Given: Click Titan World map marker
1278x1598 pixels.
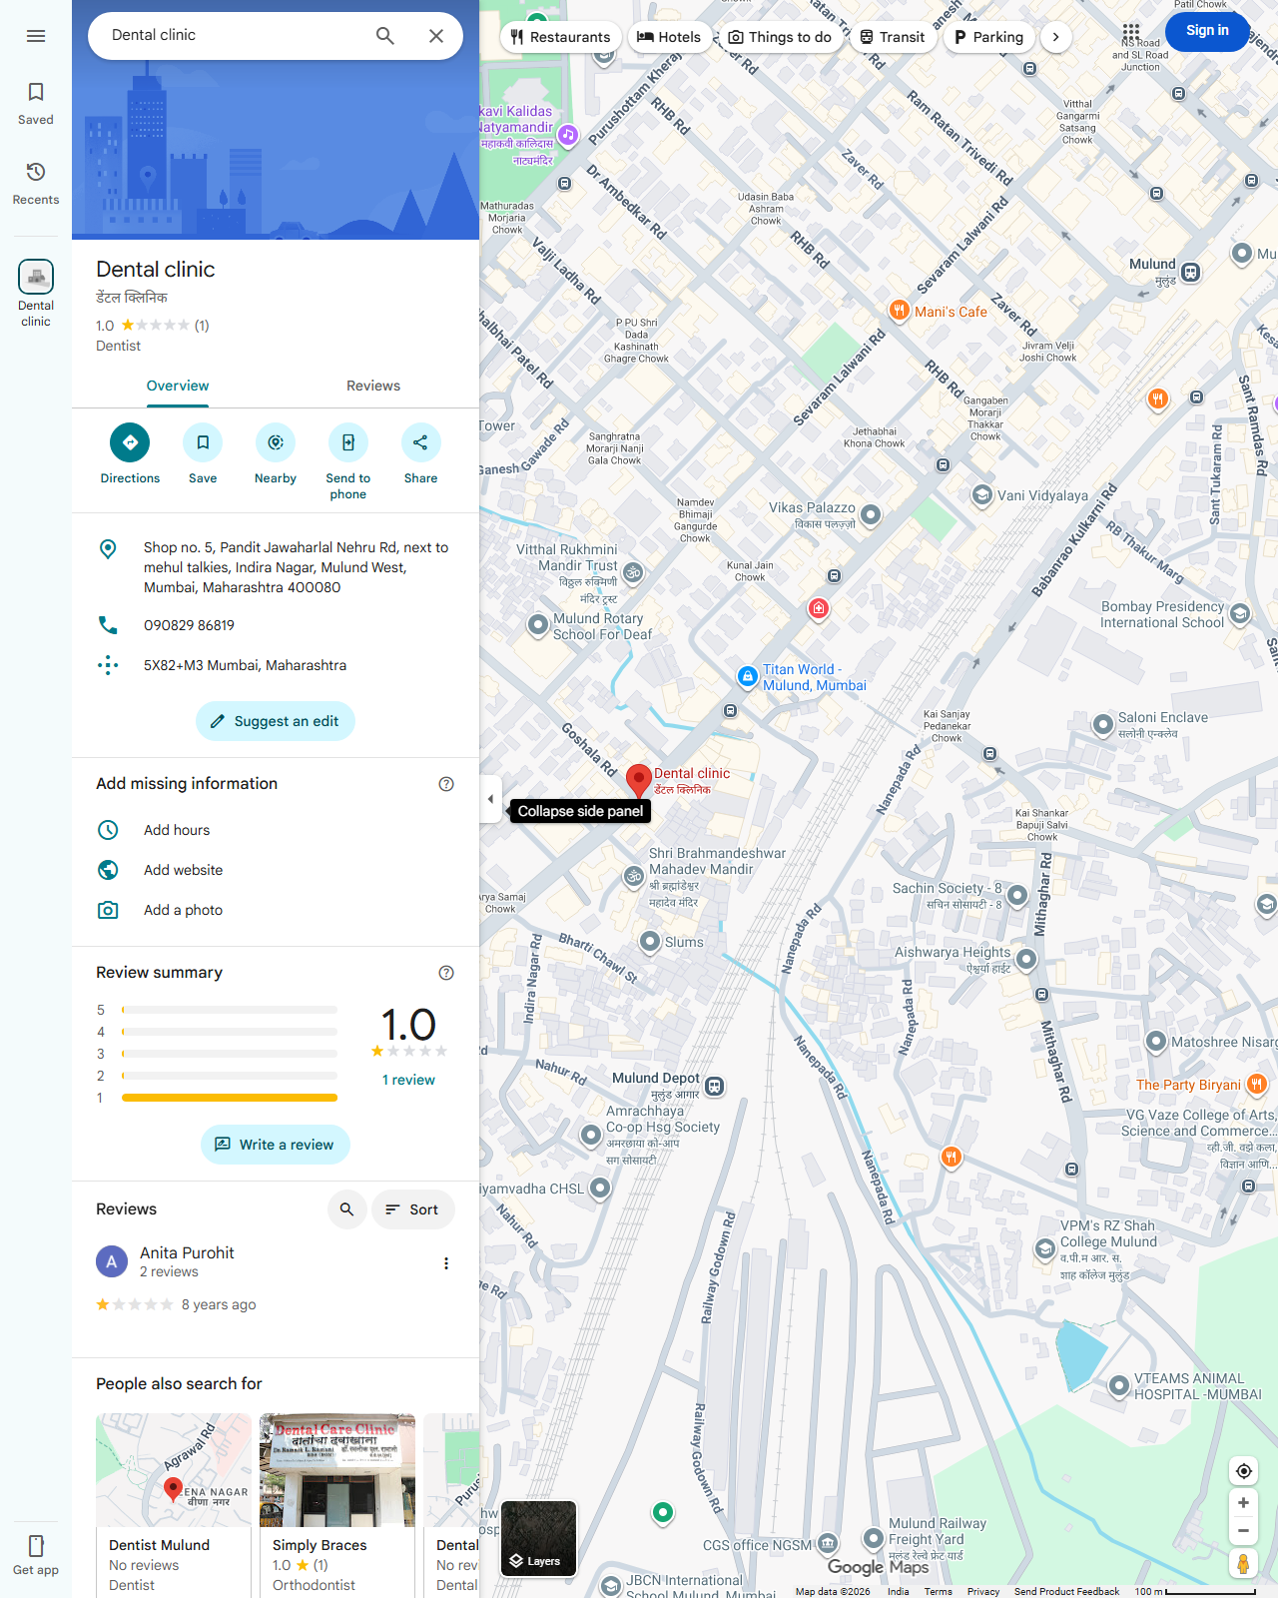Looking at the screenshot, I should 747,677.
